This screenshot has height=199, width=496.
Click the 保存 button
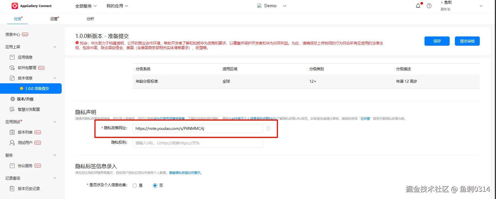(x=437, y=41)
